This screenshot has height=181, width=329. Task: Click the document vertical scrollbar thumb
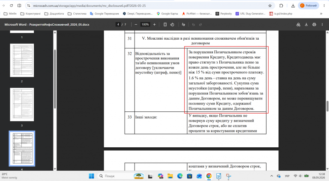point(327,106)
